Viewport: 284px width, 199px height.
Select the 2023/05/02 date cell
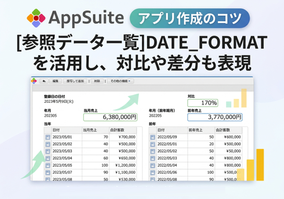tap(67, 144)
